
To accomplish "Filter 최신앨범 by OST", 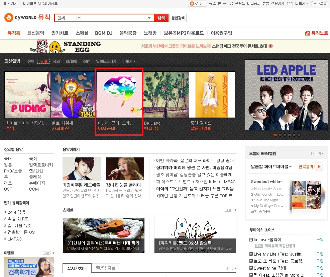I will point(87,61).
